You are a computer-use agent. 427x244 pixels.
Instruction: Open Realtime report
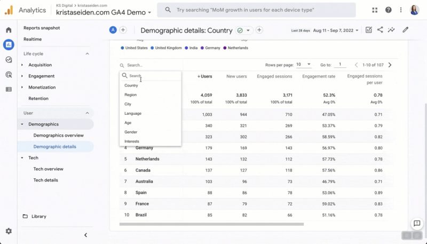click(x=33, y=39)
